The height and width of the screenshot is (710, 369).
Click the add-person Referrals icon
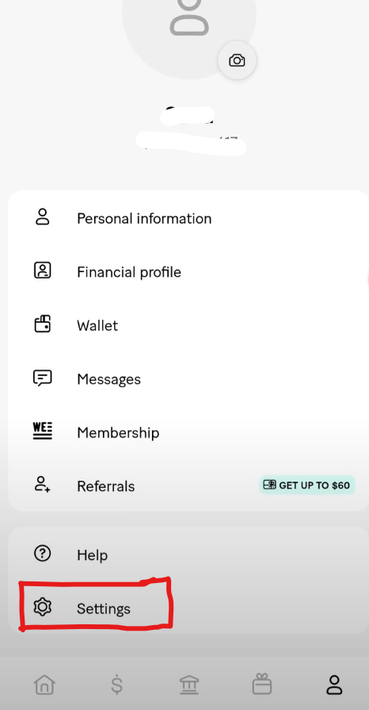pyautogui.click(x=43, y=484)
